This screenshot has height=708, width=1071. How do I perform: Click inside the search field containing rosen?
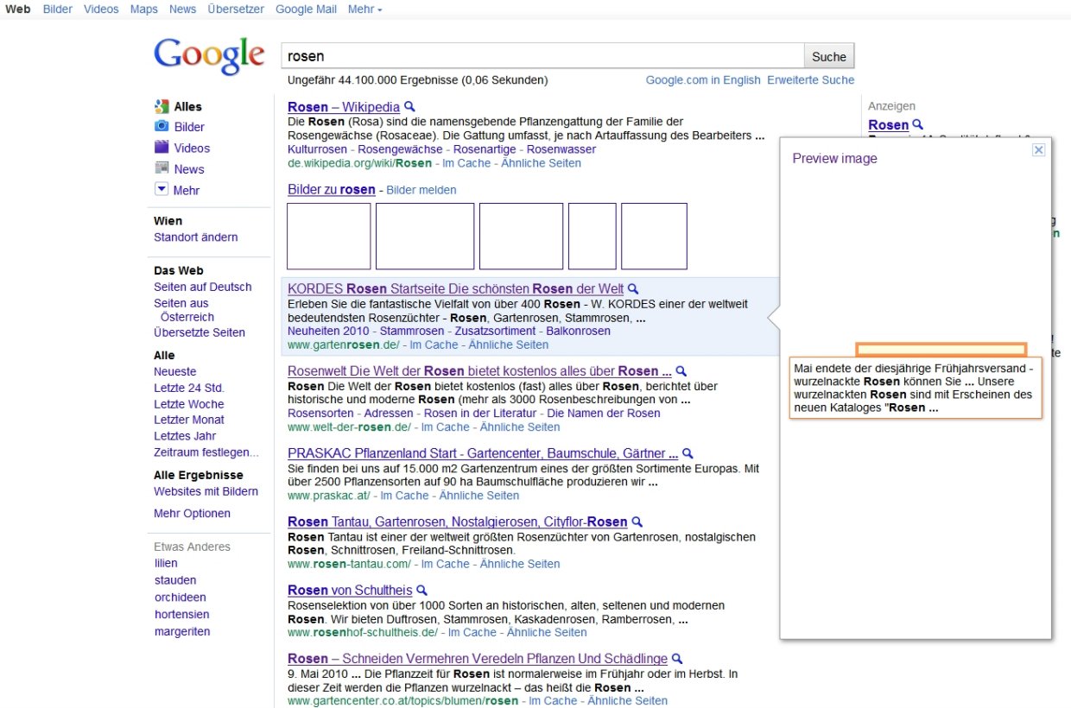pos(542,56)
